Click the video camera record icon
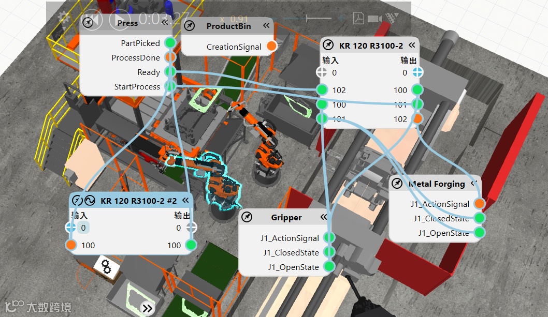 point(374,19)
